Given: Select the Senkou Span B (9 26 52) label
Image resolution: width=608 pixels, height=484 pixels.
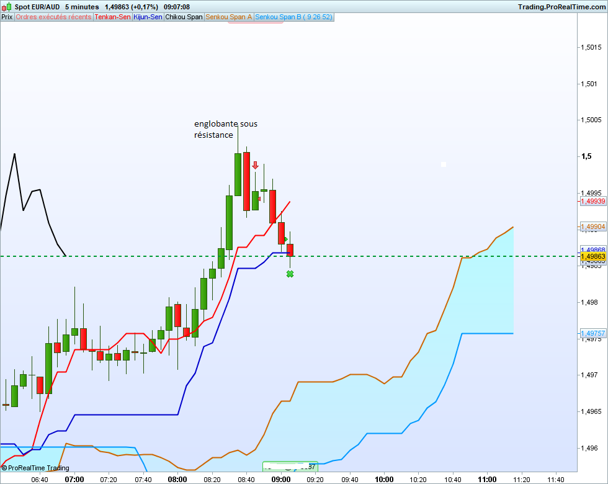Looking at the screenshot, I should coord(293,17).
